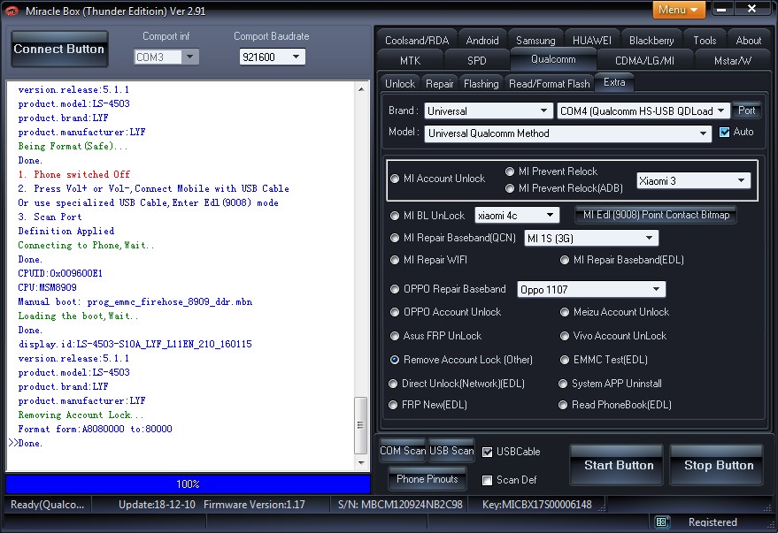Choose Asus FRP UnLock option

coord(395,336)
